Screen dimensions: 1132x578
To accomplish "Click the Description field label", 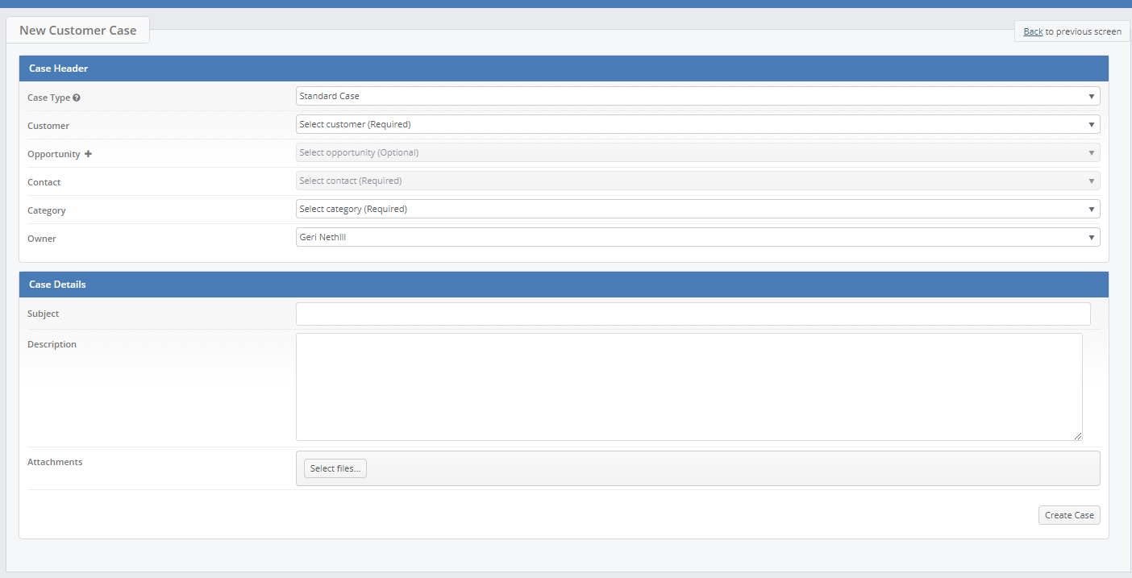I will (52, 344).
